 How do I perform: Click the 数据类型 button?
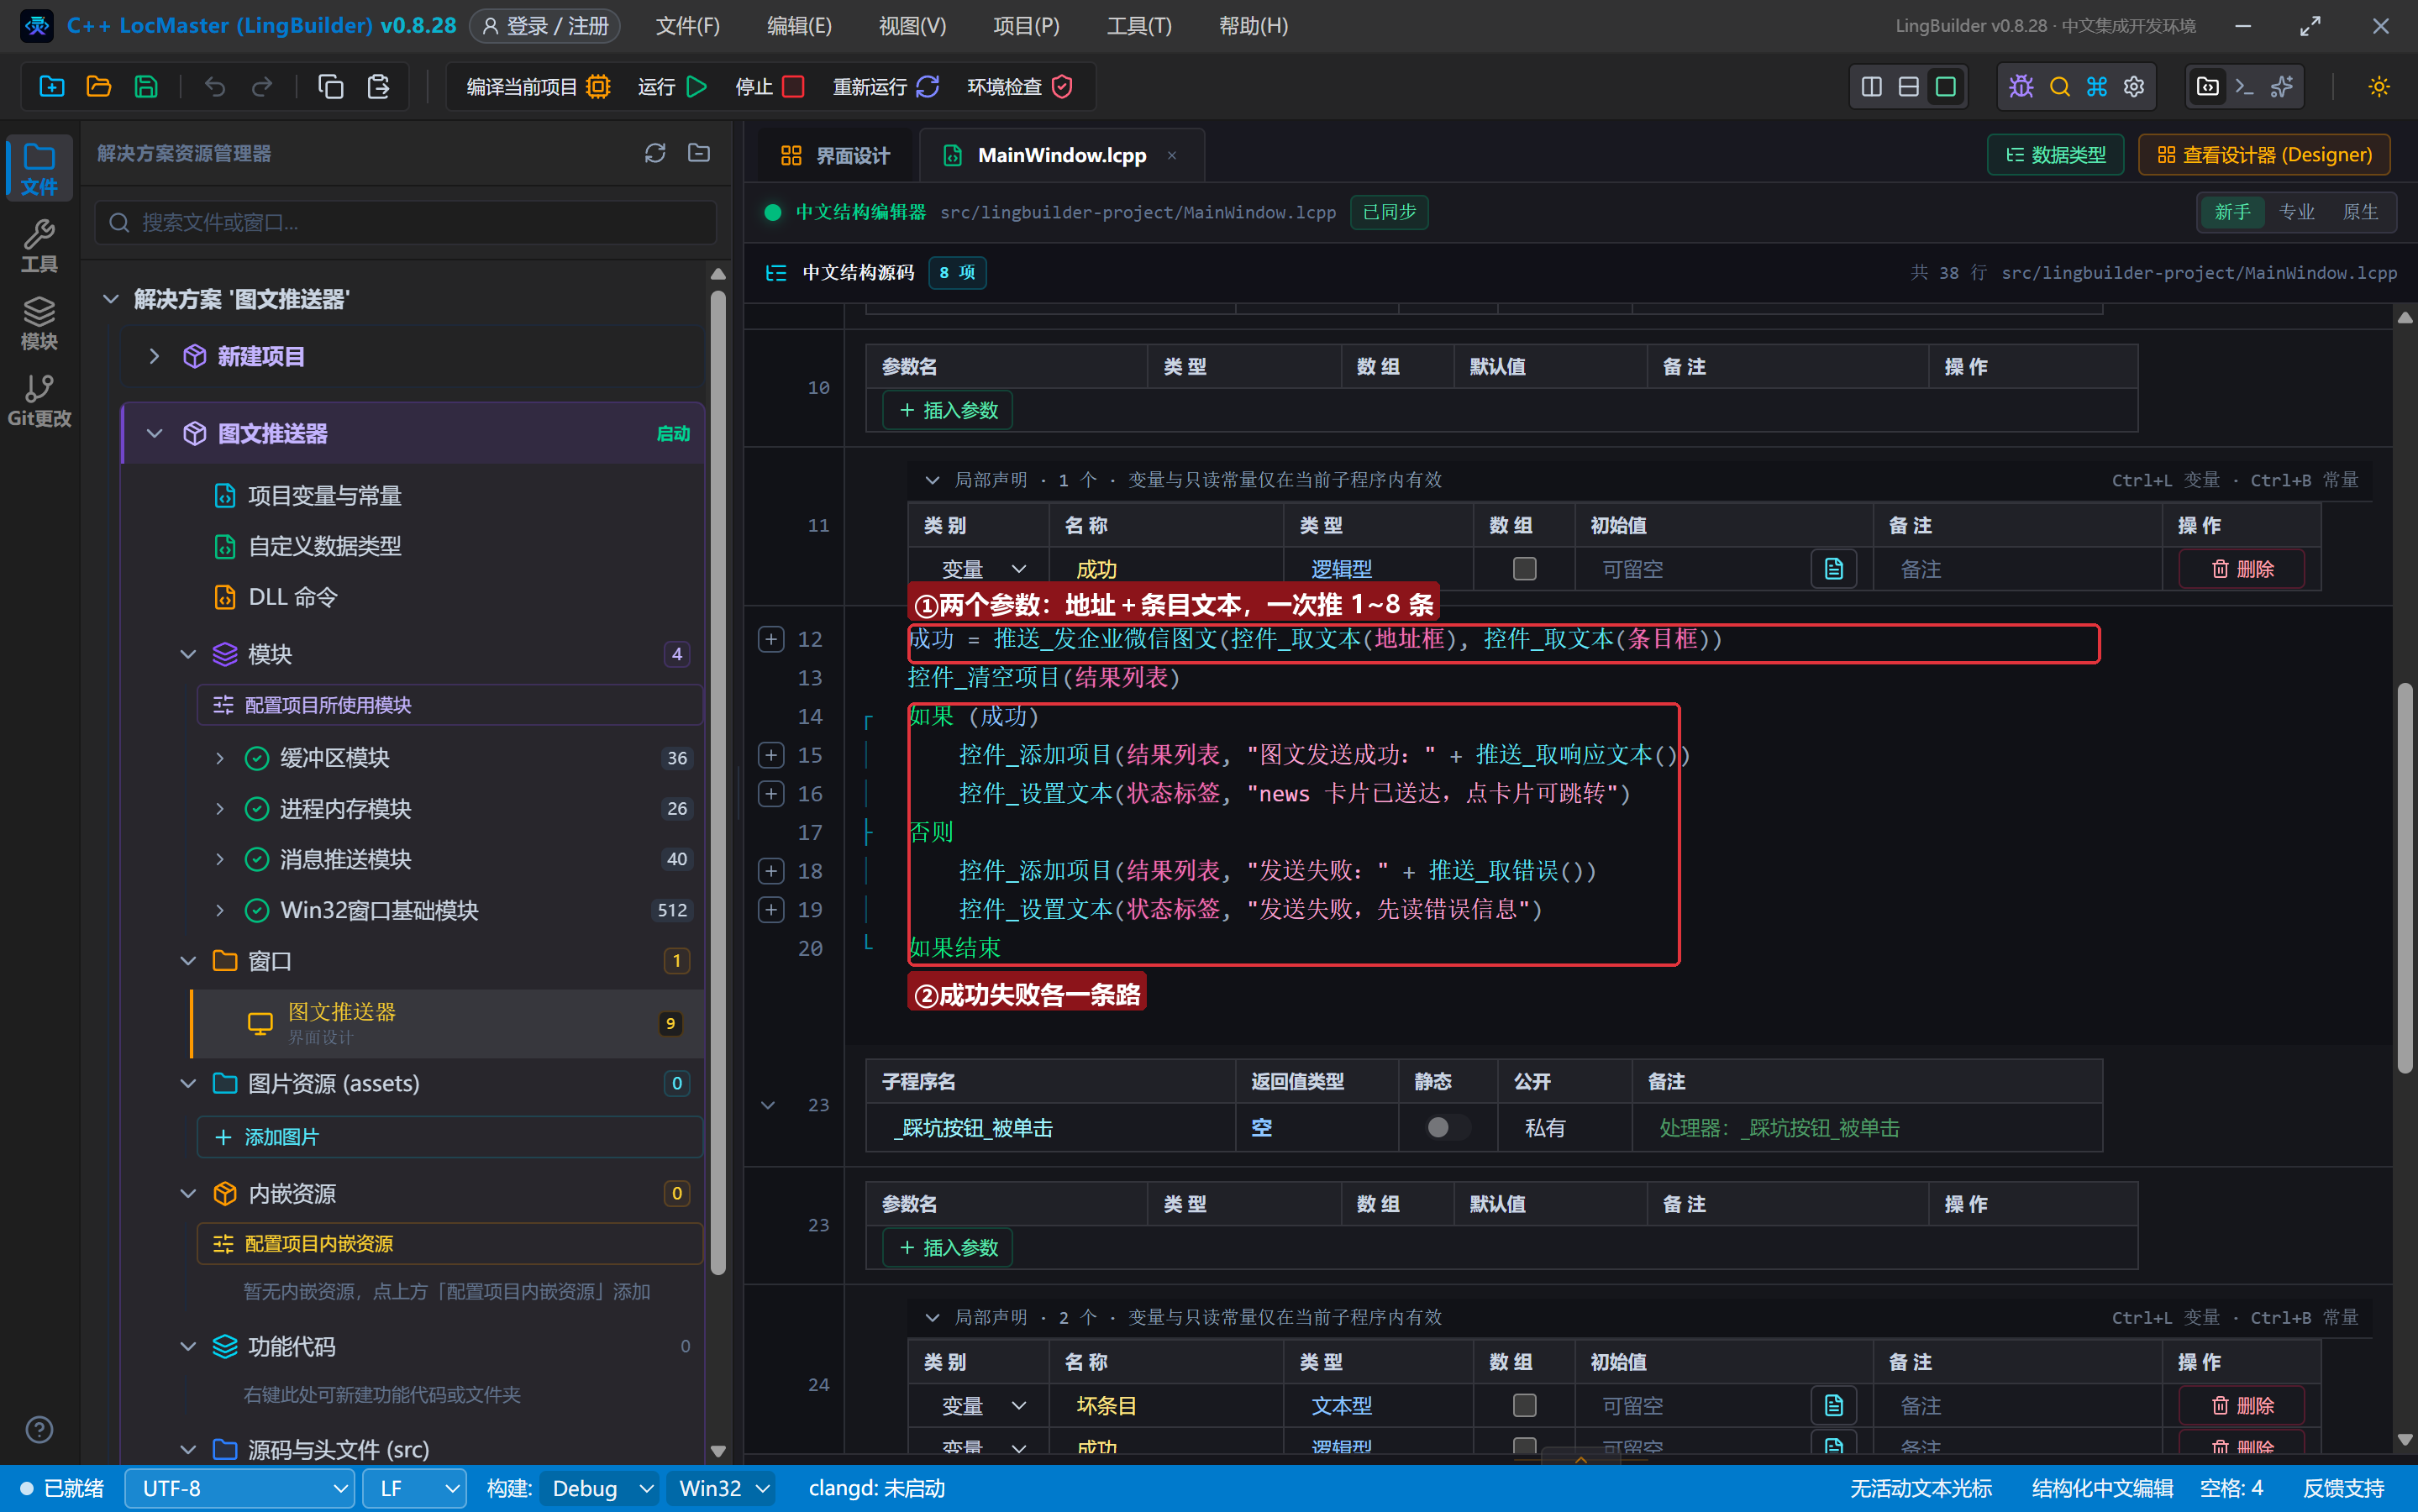(x=2055, y=155)
